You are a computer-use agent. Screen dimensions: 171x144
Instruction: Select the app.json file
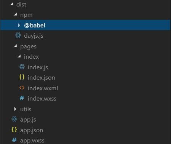(32, 130)
